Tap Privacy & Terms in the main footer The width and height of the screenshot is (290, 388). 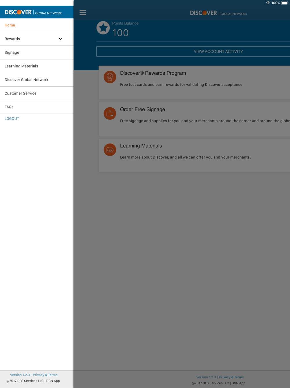pos(231,377)
